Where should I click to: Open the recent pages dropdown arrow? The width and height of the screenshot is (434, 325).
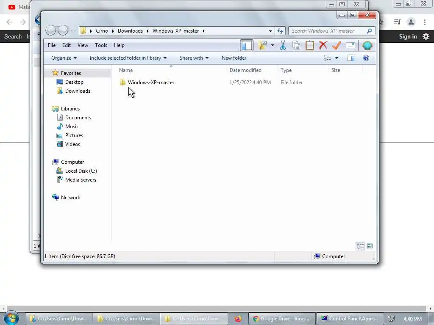[73, 31]
